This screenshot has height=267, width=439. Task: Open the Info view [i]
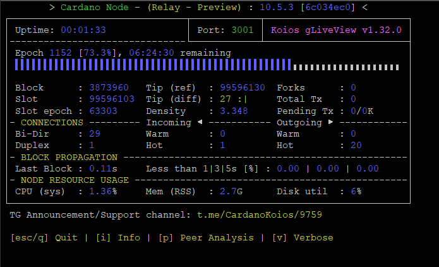(x=119, y=237)
